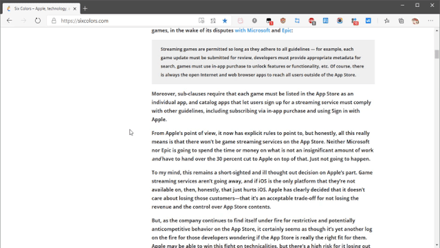Click the pink cat extension icon
The height and width of the screenshot is (248, 440).
pyautogui.click(x=240, y=21)
